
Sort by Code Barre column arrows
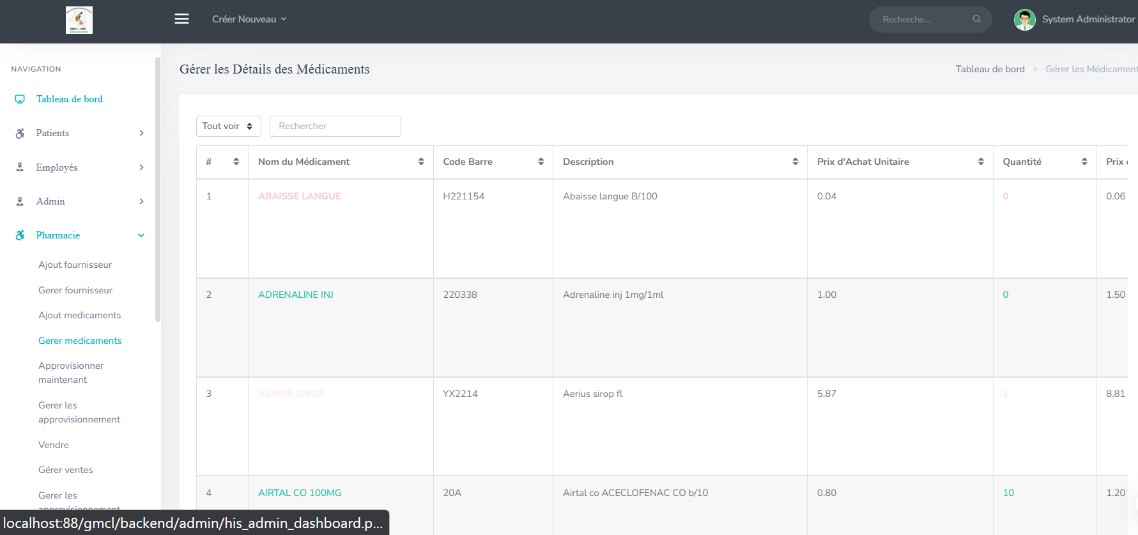click(x=541, y=162)
